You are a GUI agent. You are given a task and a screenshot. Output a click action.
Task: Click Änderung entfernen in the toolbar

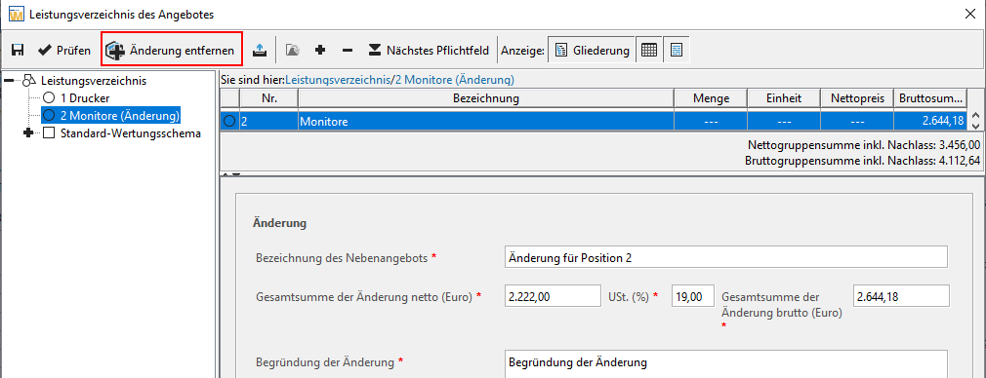[172, 51]
